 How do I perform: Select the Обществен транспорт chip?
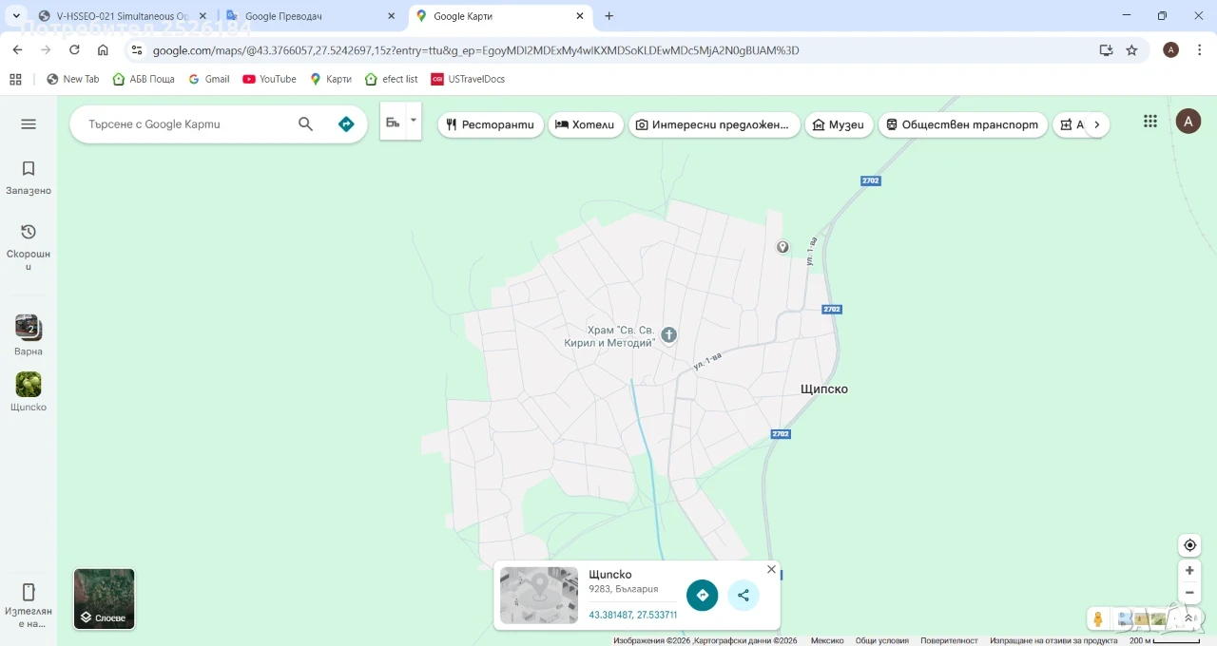tap(962, 124)
